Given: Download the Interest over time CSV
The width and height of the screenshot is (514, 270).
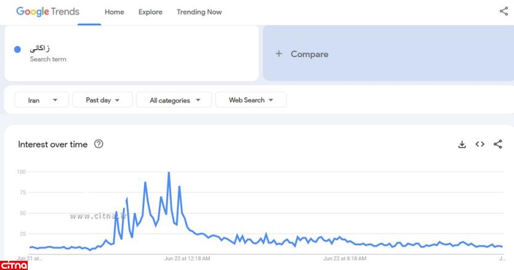Looking at the screenshot, I should tap(462, 145).
